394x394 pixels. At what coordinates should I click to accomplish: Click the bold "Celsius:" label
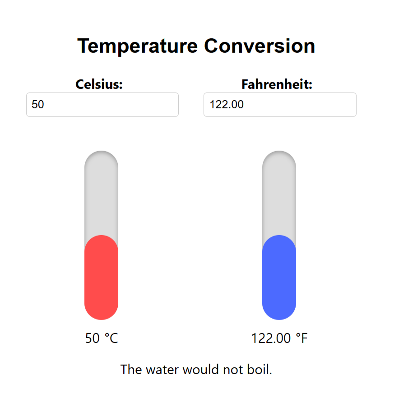(x=99, y=84)
